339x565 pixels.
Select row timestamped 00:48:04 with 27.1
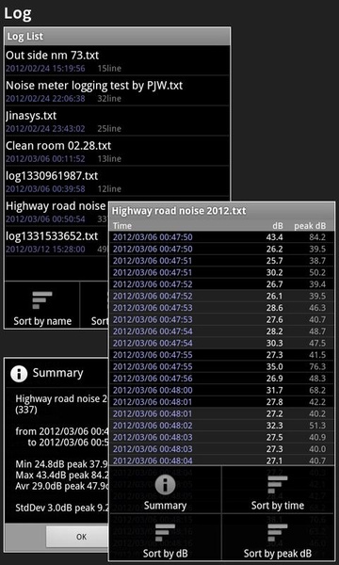pos(221,460)
